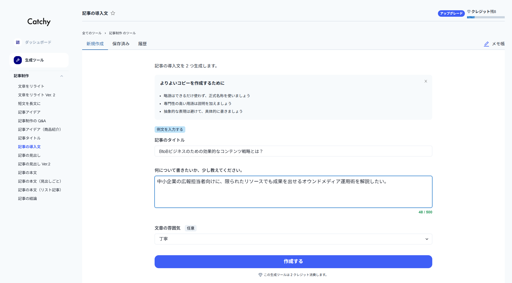Click the 生成ツール wrench icon
512x283 pixels.
(18, 60)
